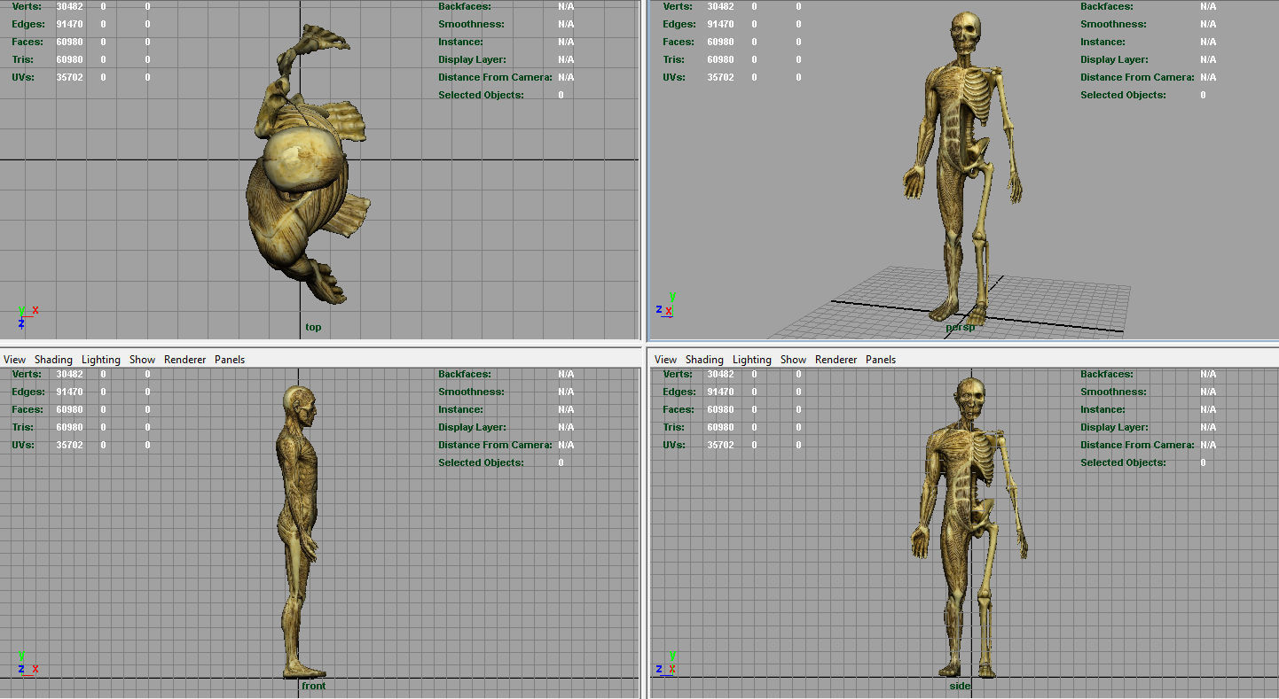Click the 'top' camera name label
The height and width of the screenshot is (699, 1279).
[x=313, y=327]
